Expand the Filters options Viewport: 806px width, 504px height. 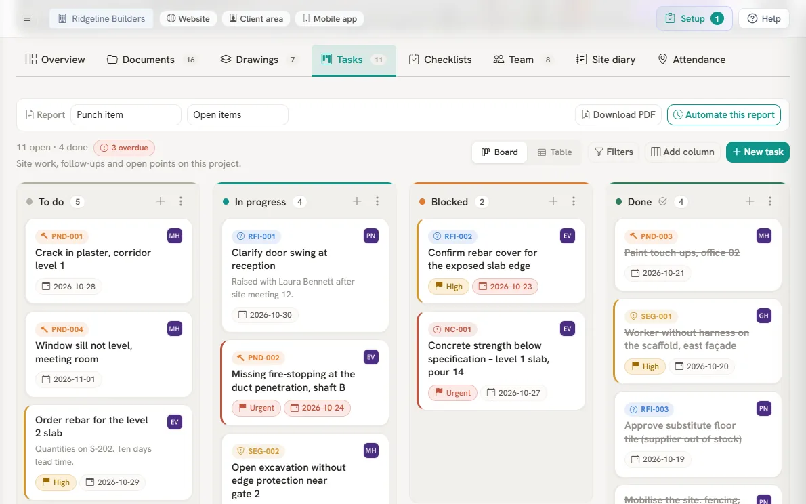pyautogui.click(x=614, y=152)
